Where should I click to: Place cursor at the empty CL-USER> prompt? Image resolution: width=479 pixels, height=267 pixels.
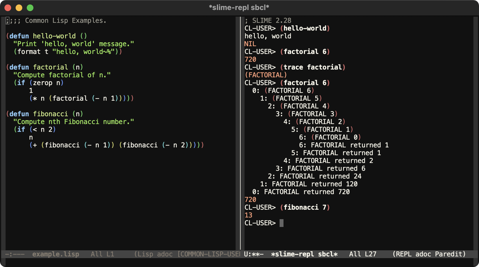(x=282, y=223)
